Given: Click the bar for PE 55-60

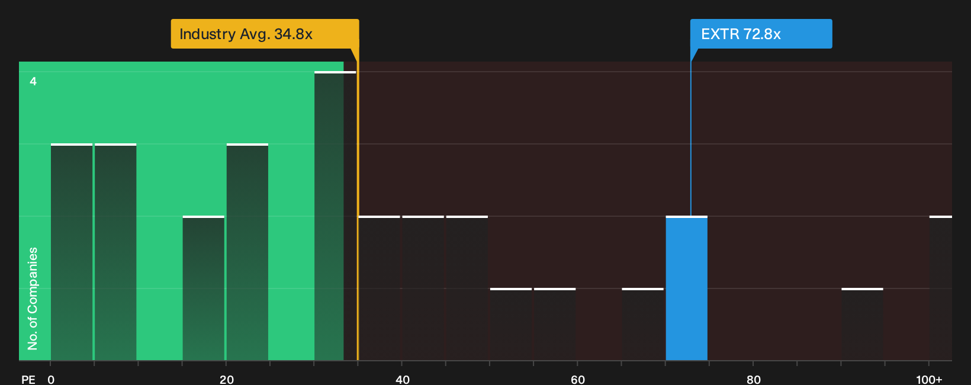Looking at the screenshot, I should pos(555,324).
